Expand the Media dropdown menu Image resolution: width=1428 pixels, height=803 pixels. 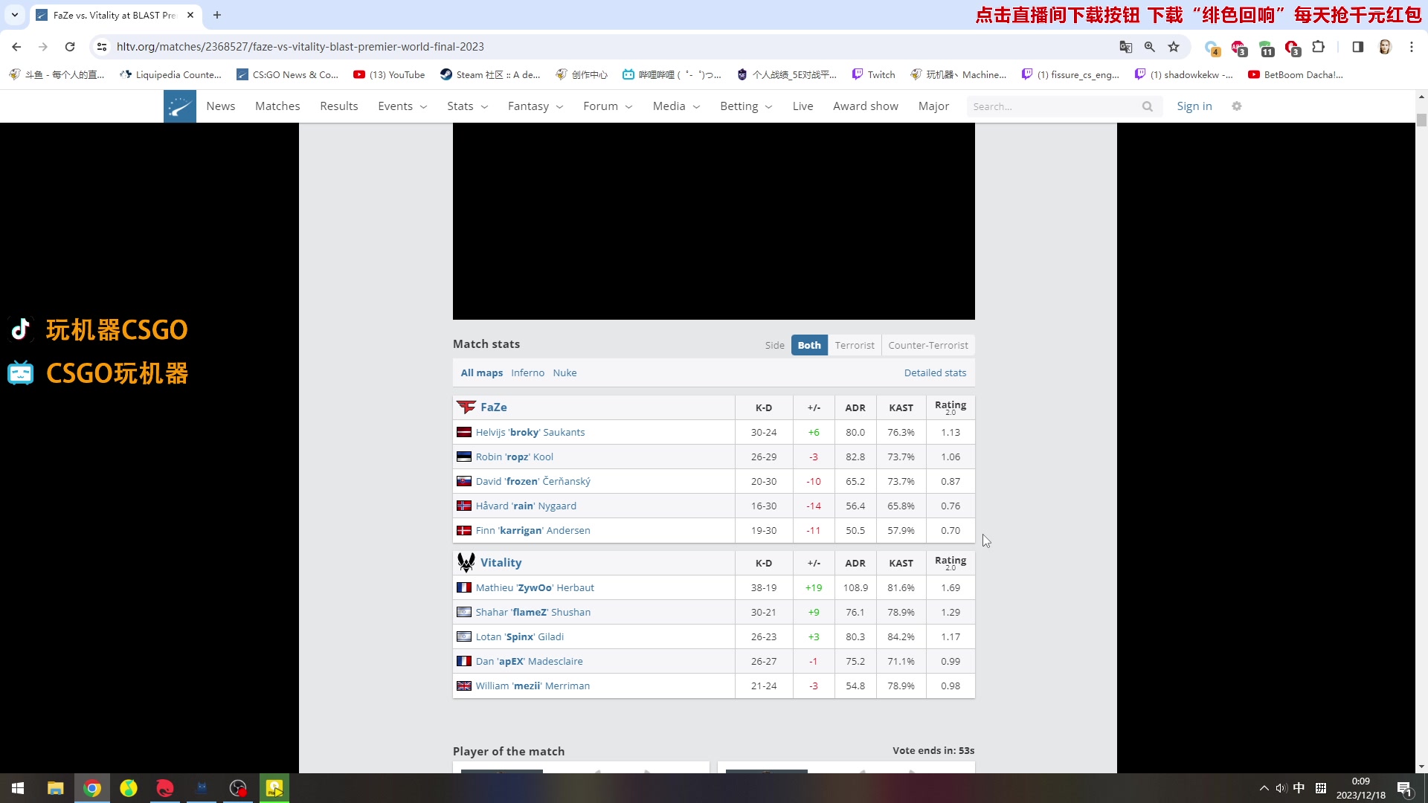676,106
